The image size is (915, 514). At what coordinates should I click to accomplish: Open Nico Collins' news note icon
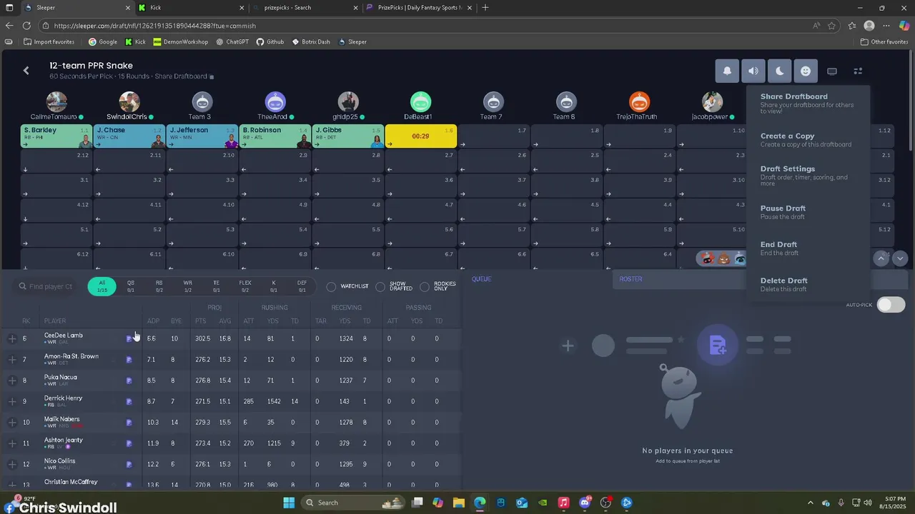point(129,465)
